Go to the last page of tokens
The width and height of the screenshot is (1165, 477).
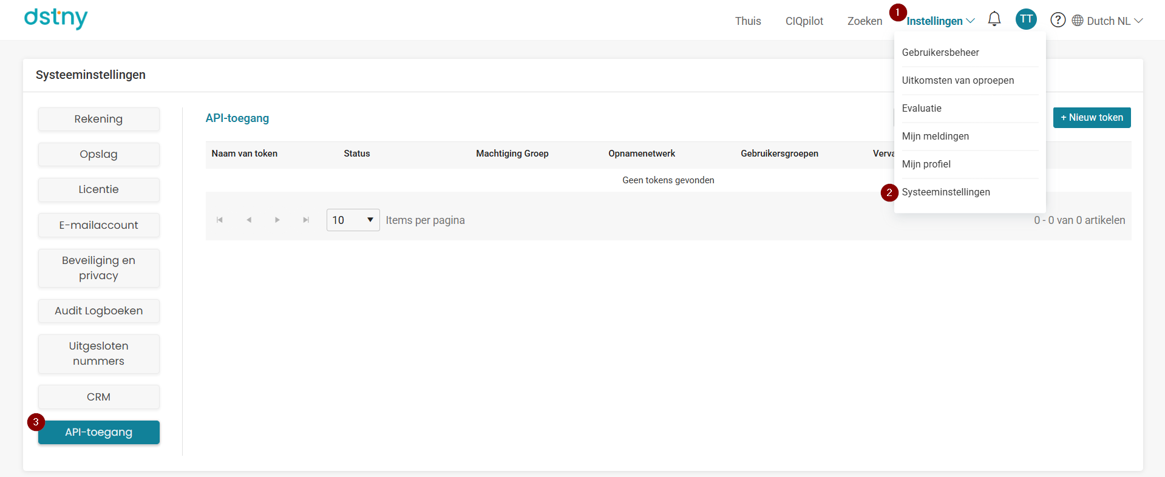306,220
